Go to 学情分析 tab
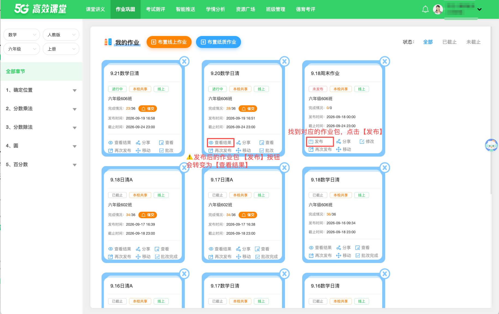 216,9
